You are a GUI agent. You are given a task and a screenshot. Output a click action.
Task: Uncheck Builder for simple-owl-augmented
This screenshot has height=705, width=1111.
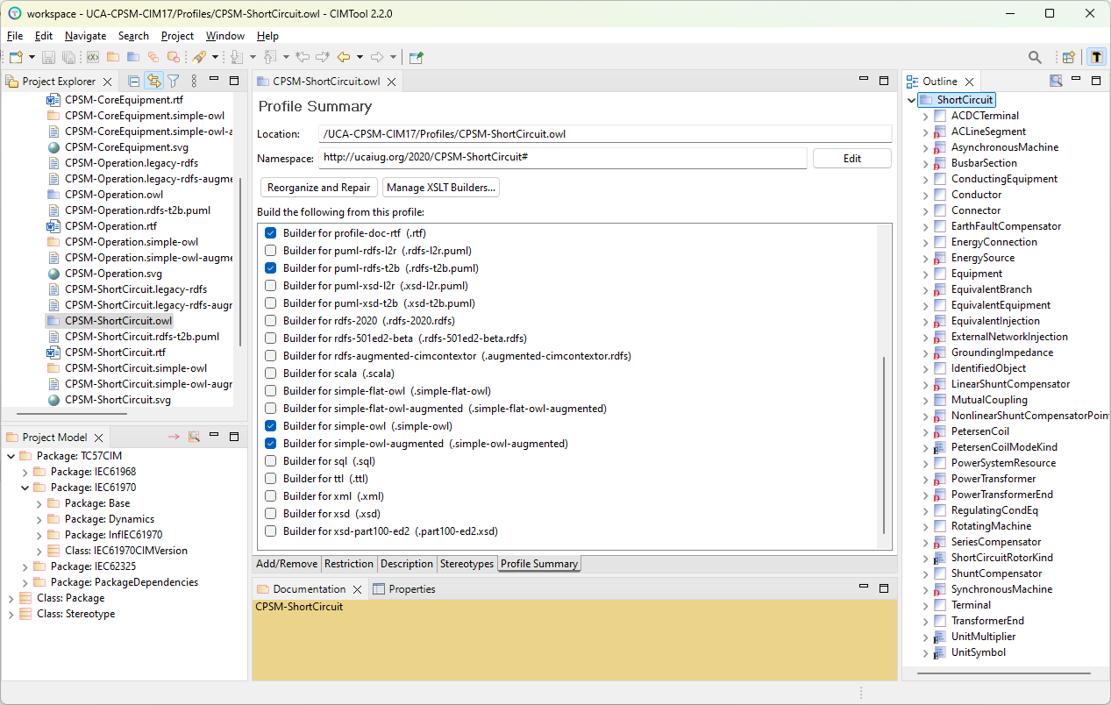270,443
